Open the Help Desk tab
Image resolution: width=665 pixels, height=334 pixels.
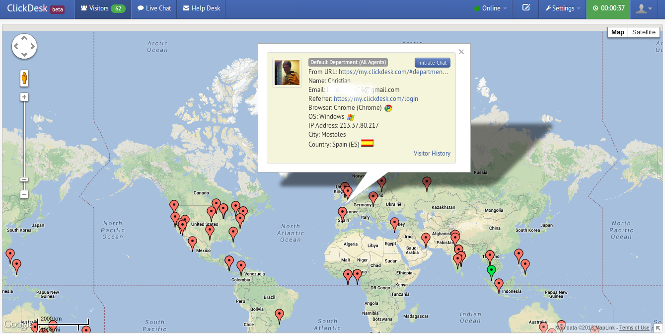point(201,8)
